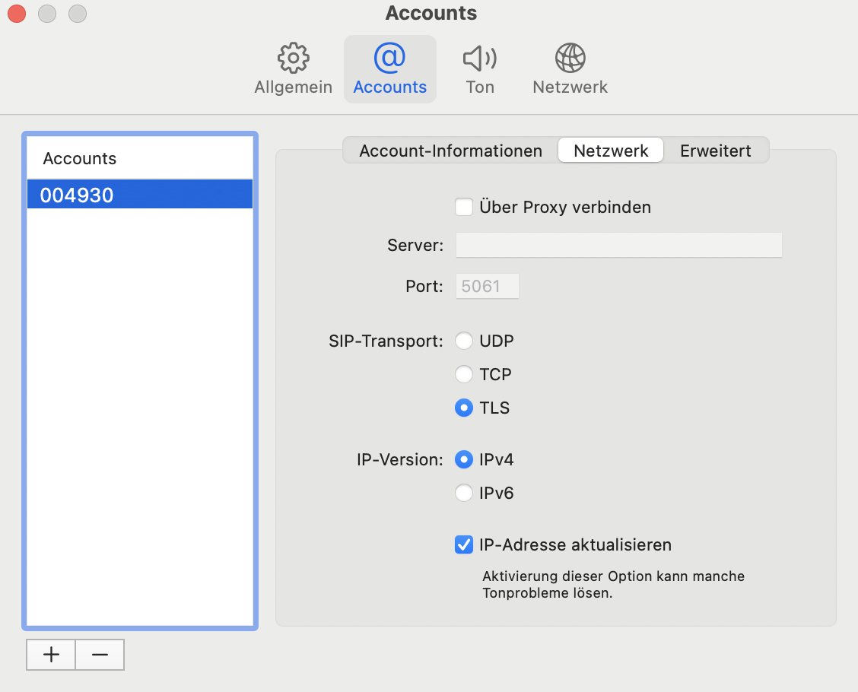This screenshot has width=858, height=692.
Task: Select TCP as SIP transport
Action: click(463, 374)
